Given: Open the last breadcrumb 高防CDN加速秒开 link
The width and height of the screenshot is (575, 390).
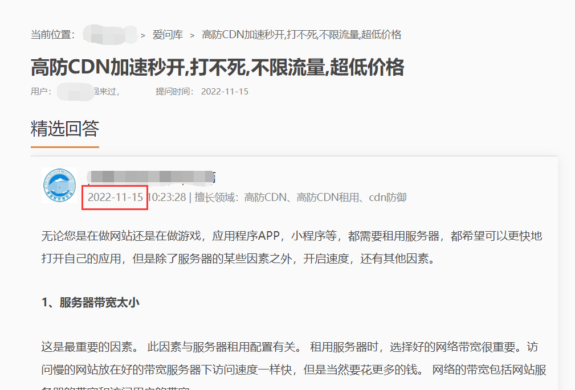Looking at the screenshot, I should (x=301, y=35).
